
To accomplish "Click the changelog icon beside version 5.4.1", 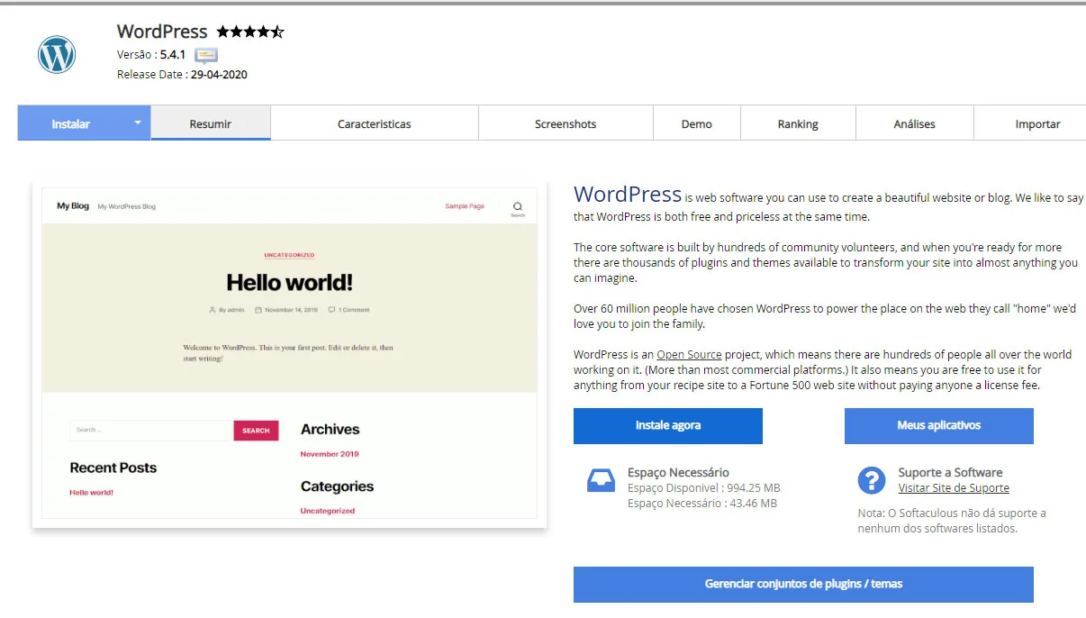I will coord(205,55).
